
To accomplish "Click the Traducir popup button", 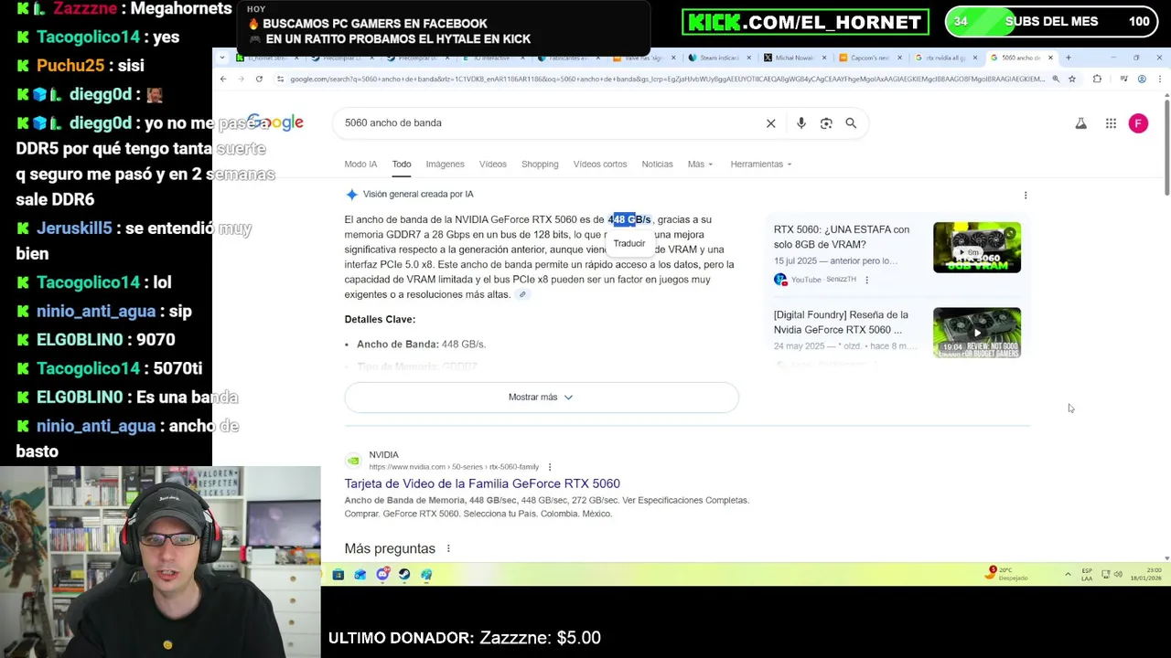I will pyautogui.click(x=629, y=243).
